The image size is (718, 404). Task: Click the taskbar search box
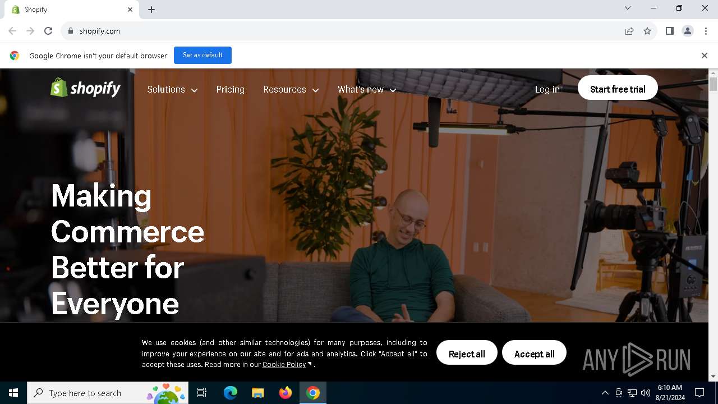108,393
